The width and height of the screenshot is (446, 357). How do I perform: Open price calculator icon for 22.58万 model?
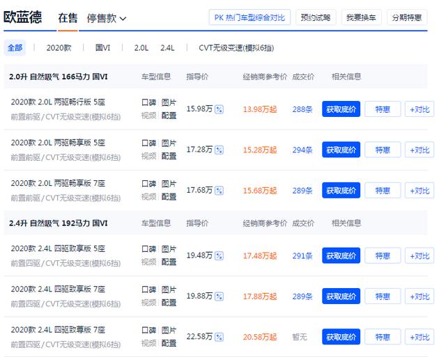tap(219, 337)
